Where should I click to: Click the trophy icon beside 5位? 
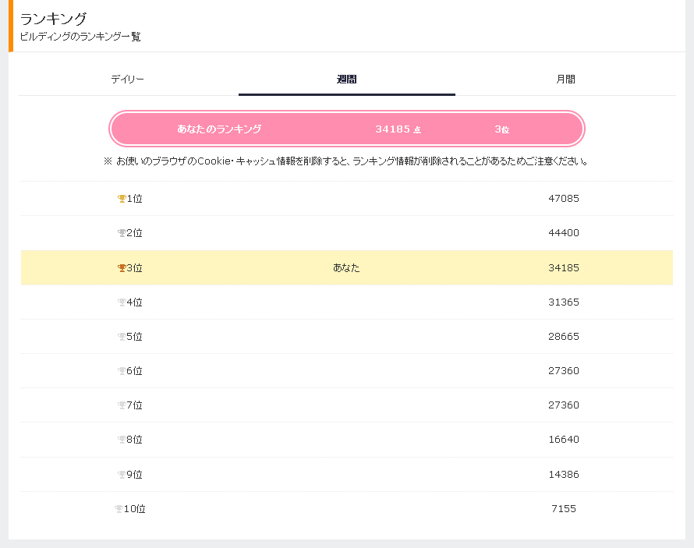point(121,337)
